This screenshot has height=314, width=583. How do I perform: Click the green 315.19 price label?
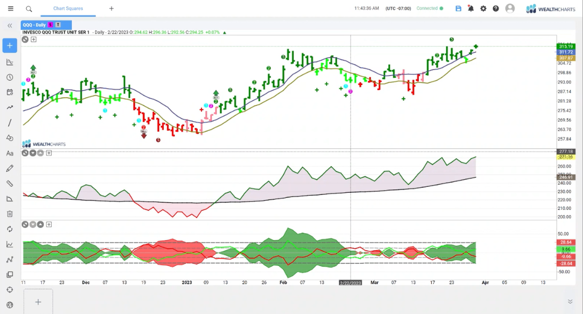[x=566, y=46]
